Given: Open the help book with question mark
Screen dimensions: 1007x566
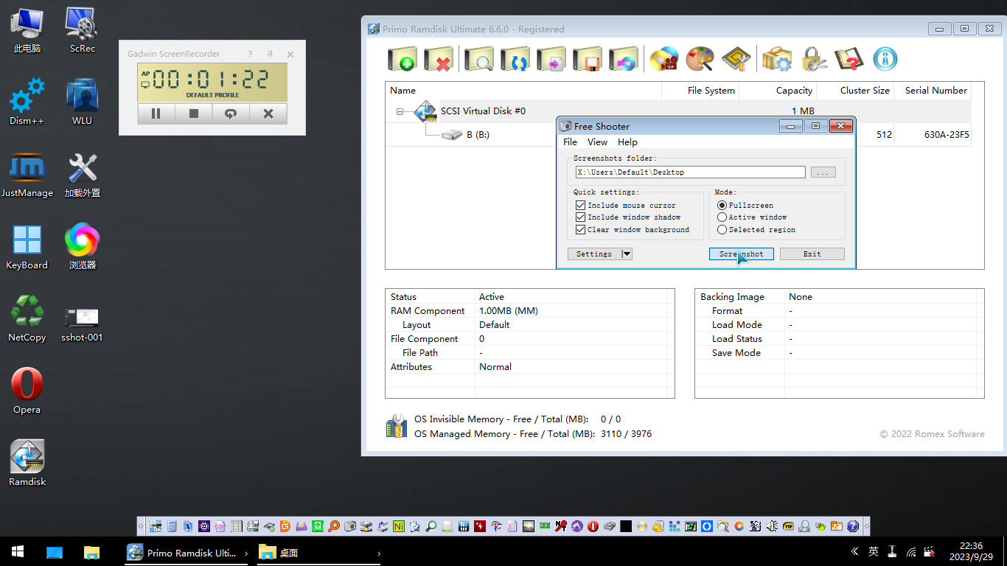Looking at the screenshot, I should 849,59.
